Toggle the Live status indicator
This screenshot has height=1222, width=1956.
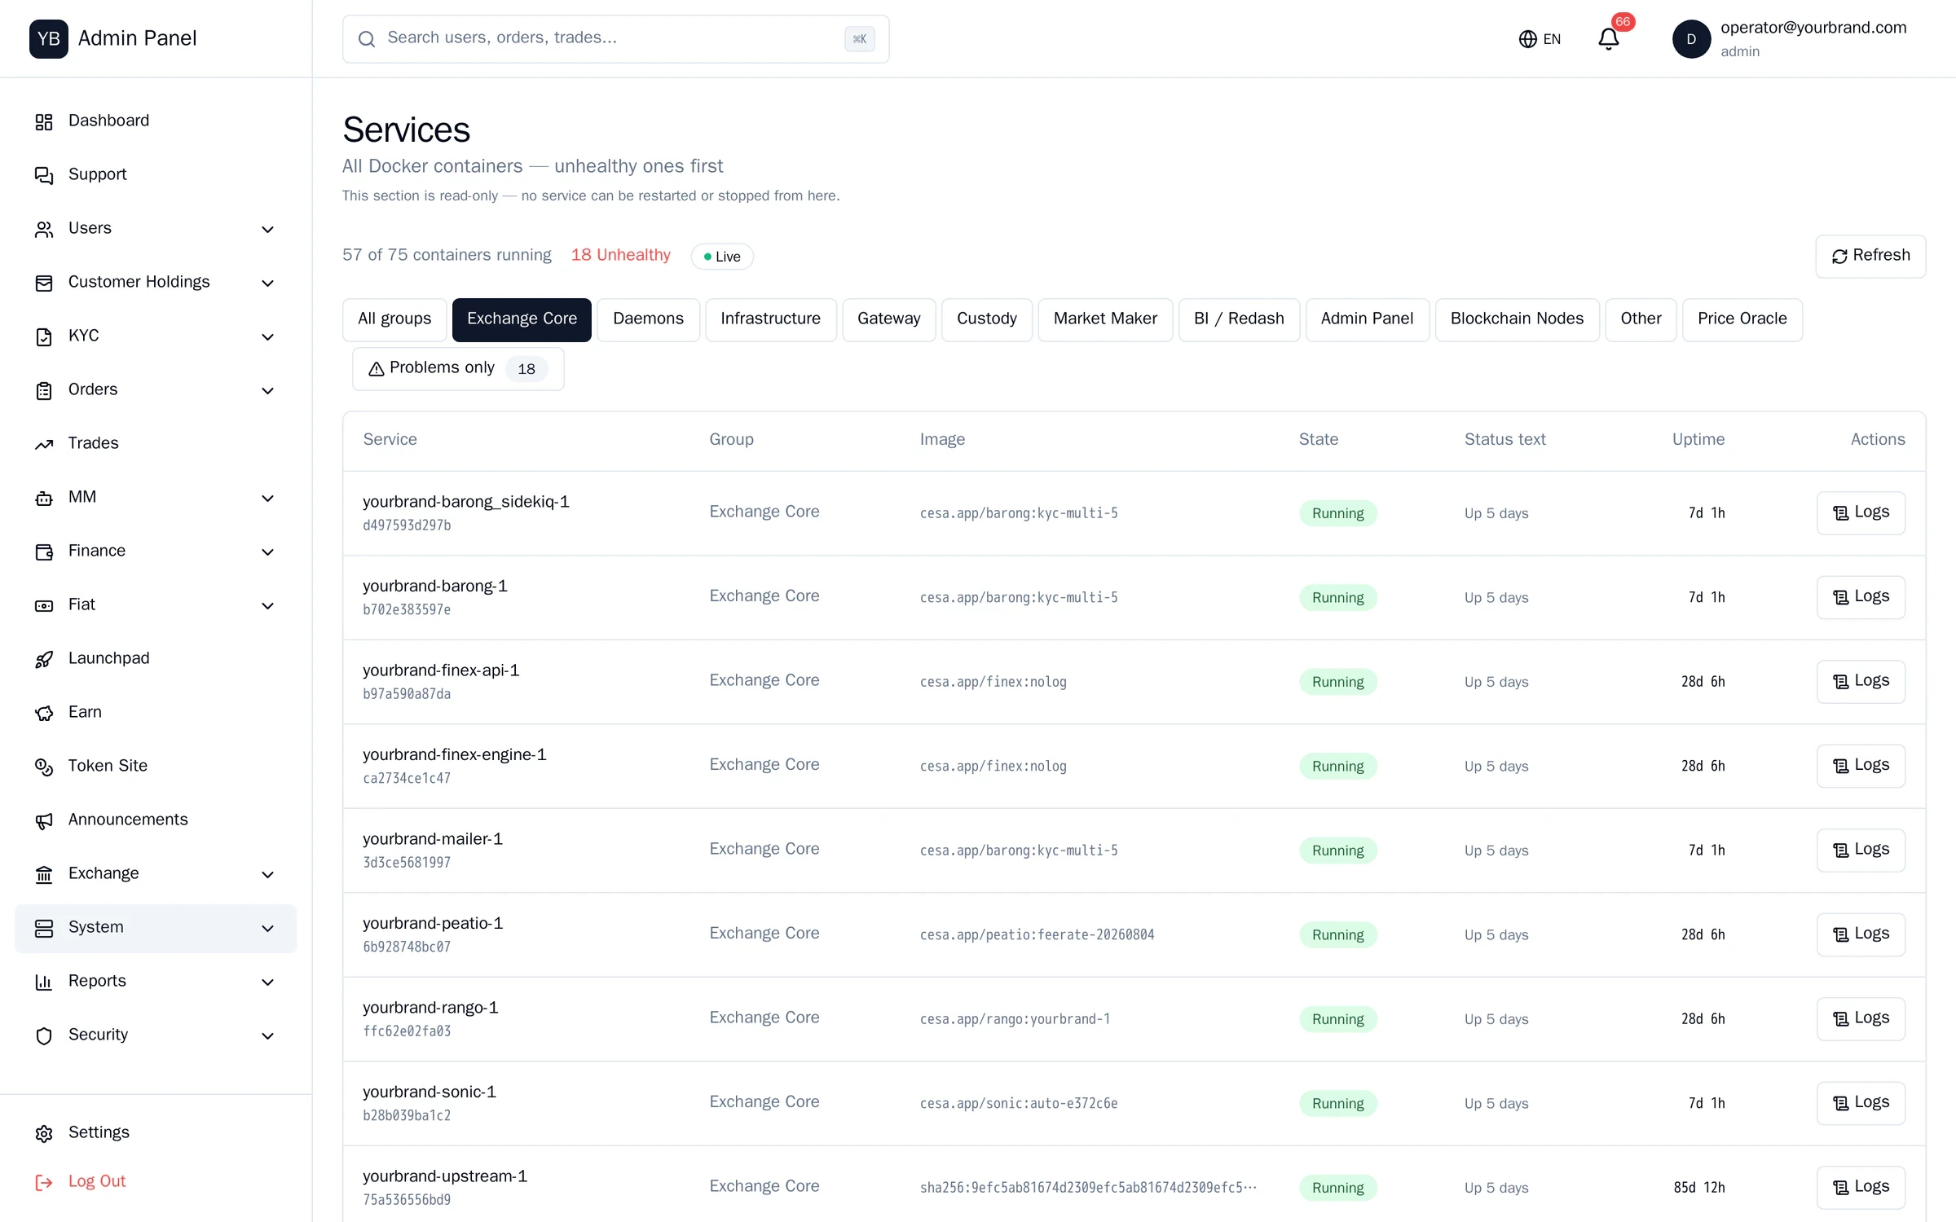722,257
